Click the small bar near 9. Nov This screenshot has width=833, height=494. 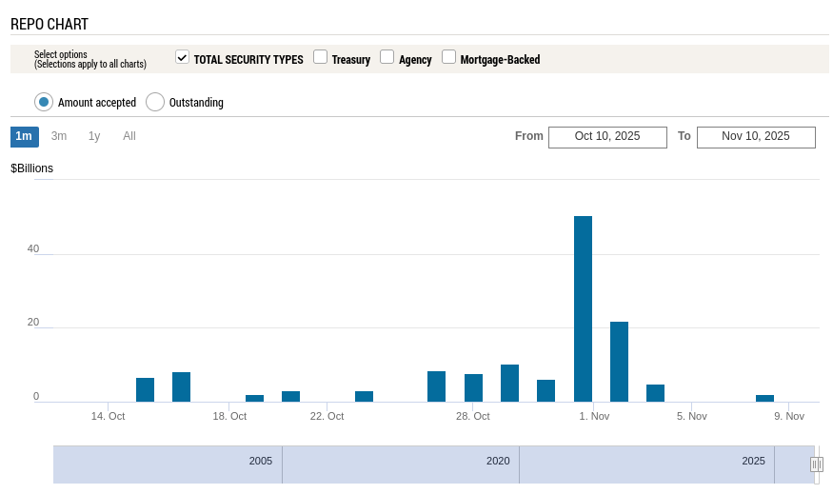click(x=765, y=399)
